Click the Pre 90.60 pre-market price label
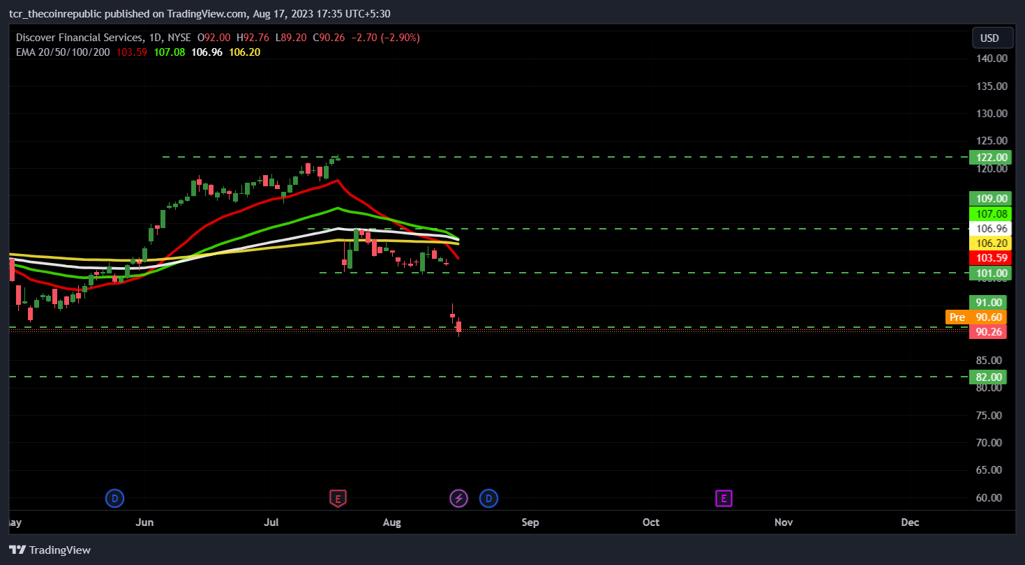Image resolution: width=1025 pixels, height=565 pixels. coord(976,317)
